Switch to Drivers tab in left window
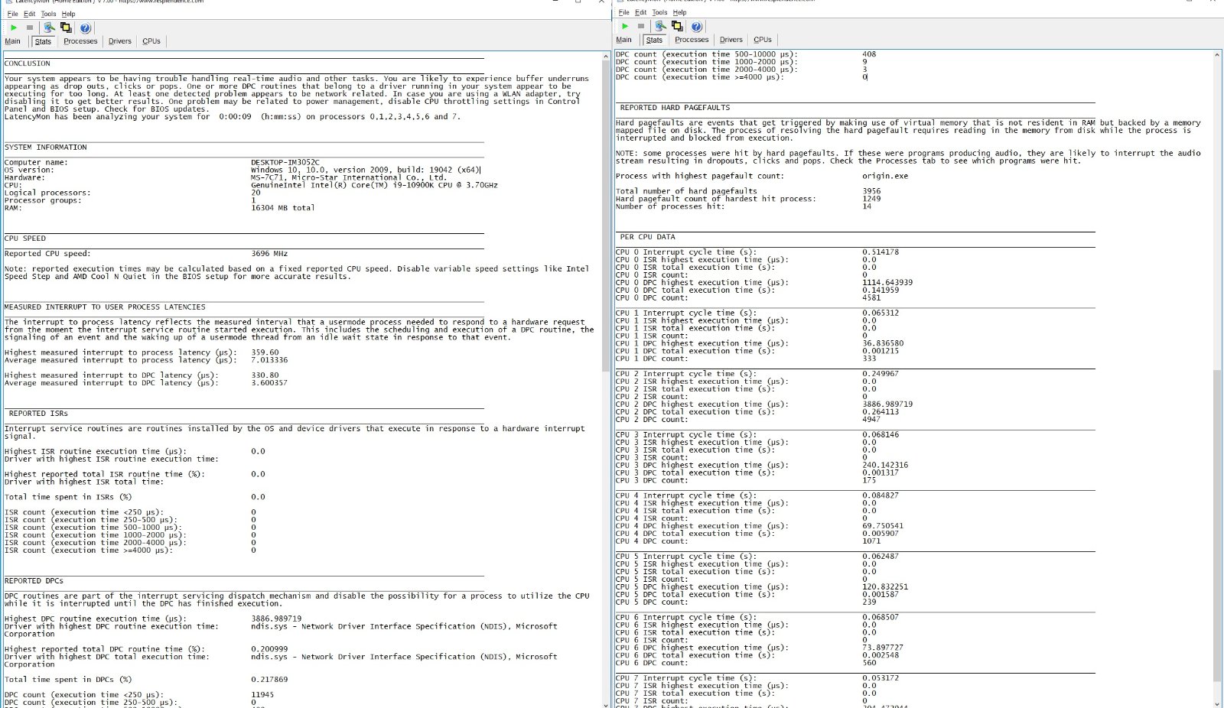This screenshot has width=1224, height=708. pyautogui.click(x=119, y=41)
